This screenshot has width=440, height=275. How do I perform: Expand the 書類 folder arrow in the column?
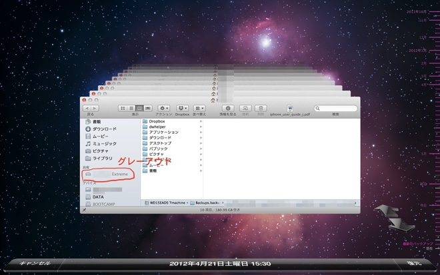pos(201,170)
